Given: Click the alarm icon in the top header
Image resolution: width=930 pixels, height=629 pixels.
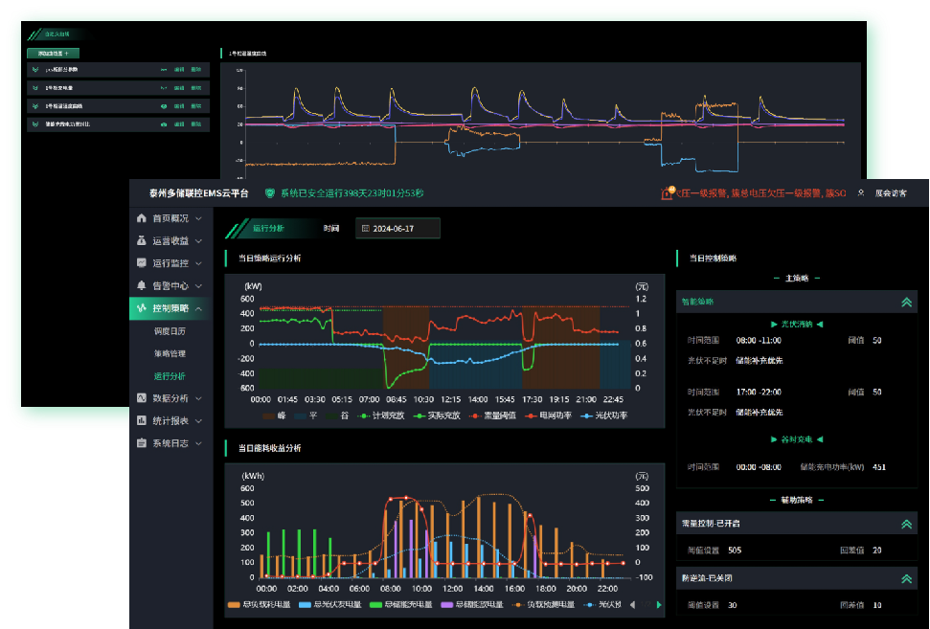Looking at the screenshot, I should click(x=668, y=193).
